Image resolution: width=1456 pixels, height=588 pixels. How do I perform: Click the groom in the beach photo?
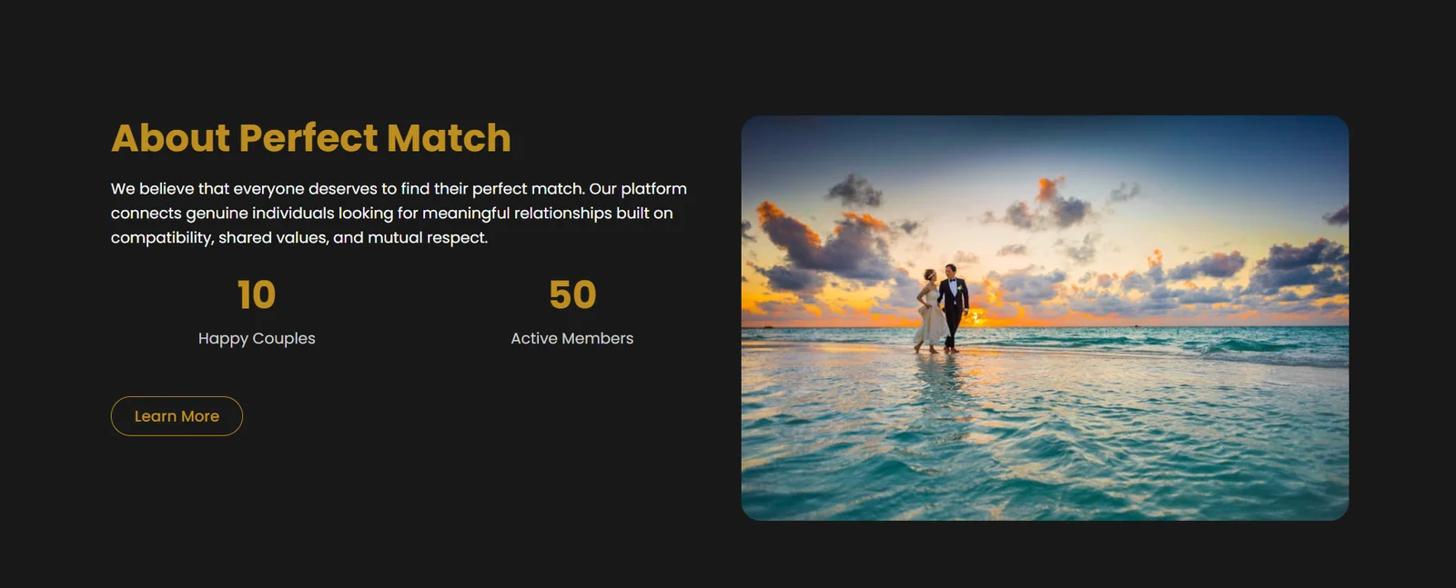pyautogui.click(x=953, y=307)
